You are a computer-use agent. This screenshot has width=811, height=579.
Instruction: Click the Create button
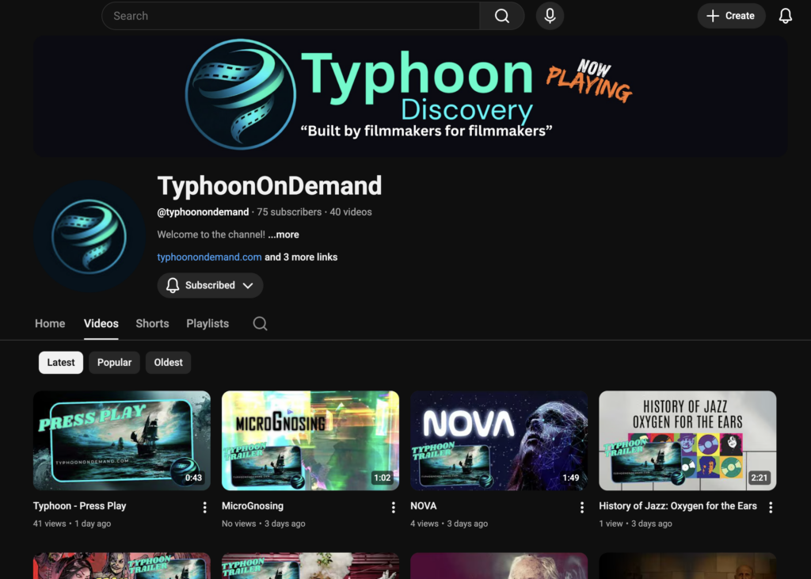[731, 16]
